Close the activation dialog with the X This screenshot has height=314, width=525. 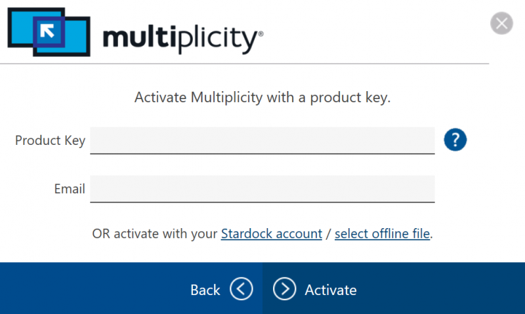501,24
